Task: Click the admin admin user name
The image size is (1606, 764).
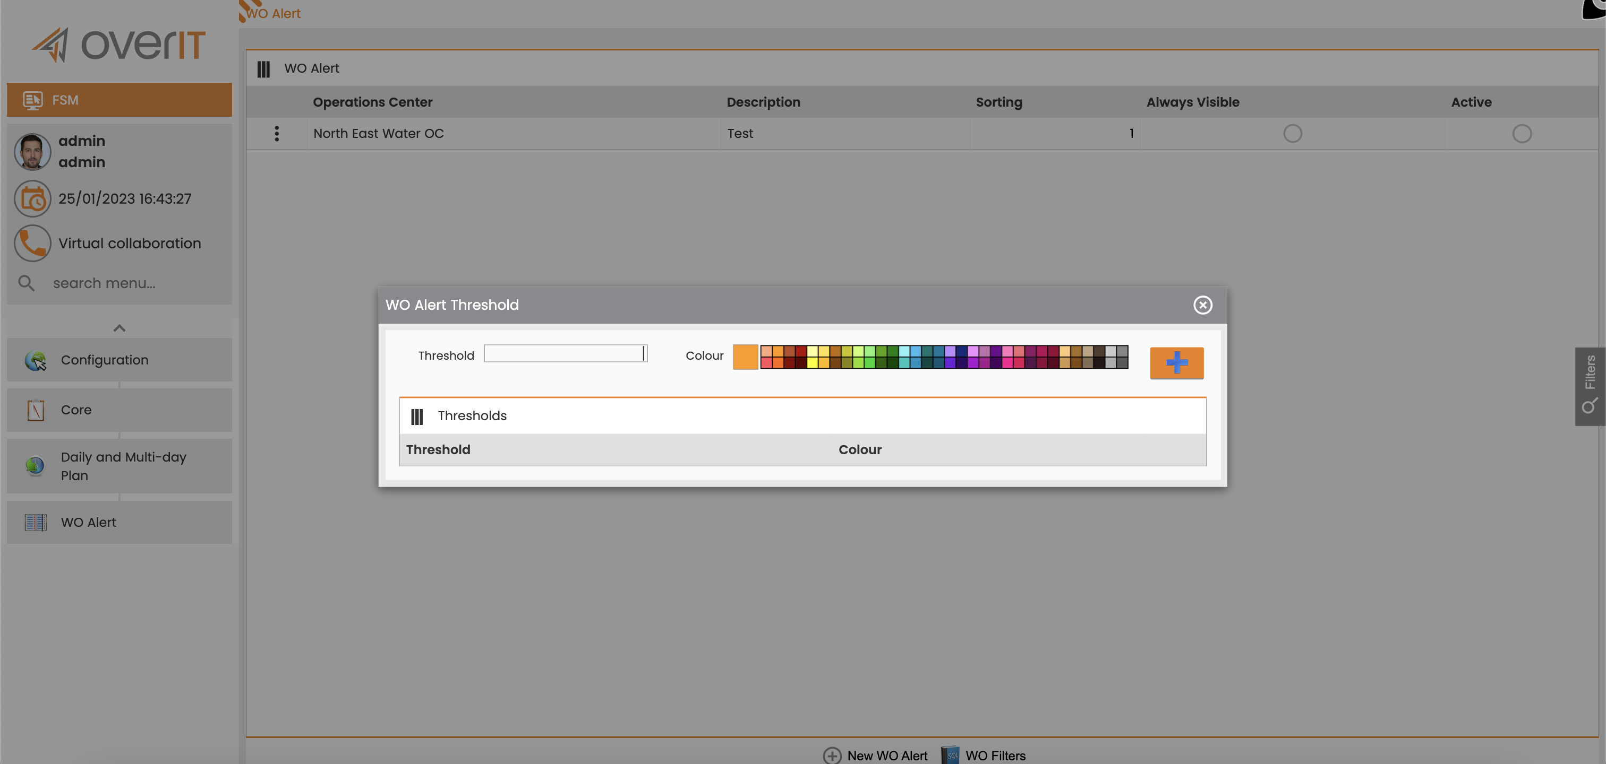Action: pyautogui.click(x=82, y=151)
